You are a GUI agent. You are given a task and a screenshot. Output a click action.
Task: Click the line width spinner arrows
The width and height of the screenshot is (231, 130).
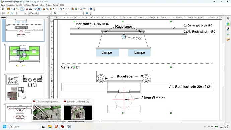pos(37,13)
